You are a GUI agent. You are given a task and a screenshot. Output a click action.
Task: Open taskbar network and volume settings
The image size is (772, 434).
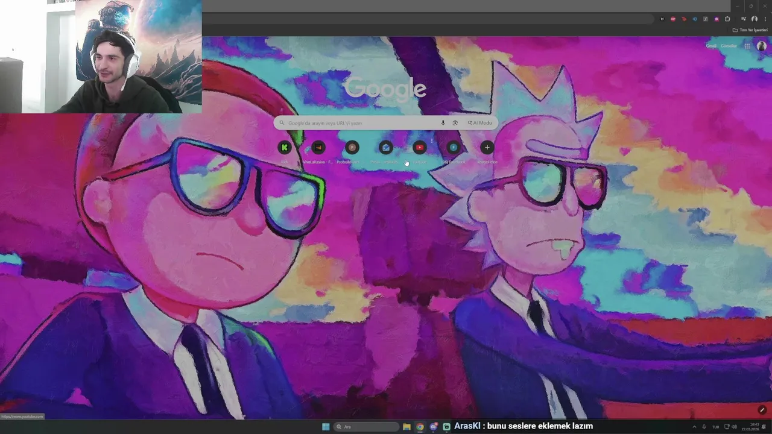pos(730,427)
